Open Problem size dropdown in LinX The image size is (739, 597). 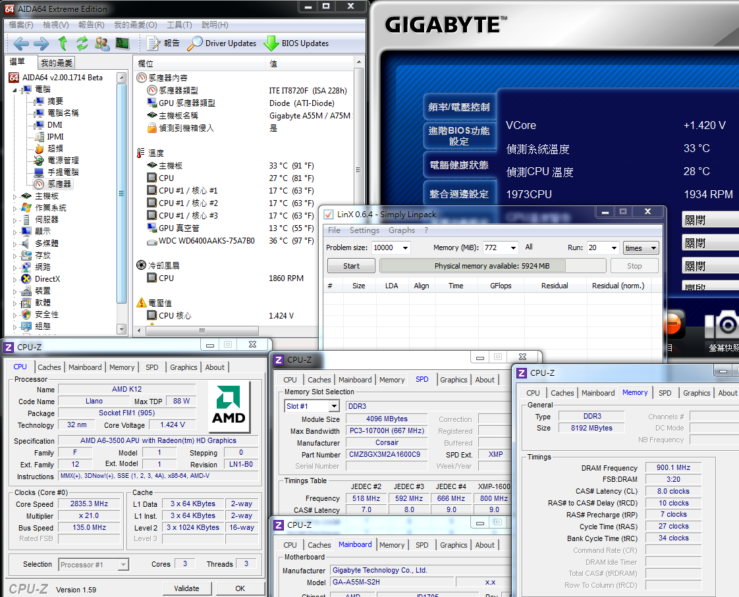pos(405,247)
